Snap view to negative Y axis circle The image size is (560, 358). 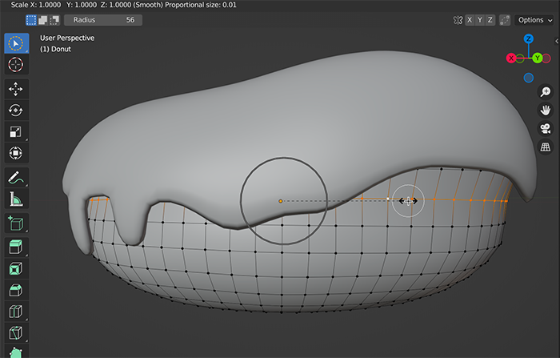tap(520, 58)
